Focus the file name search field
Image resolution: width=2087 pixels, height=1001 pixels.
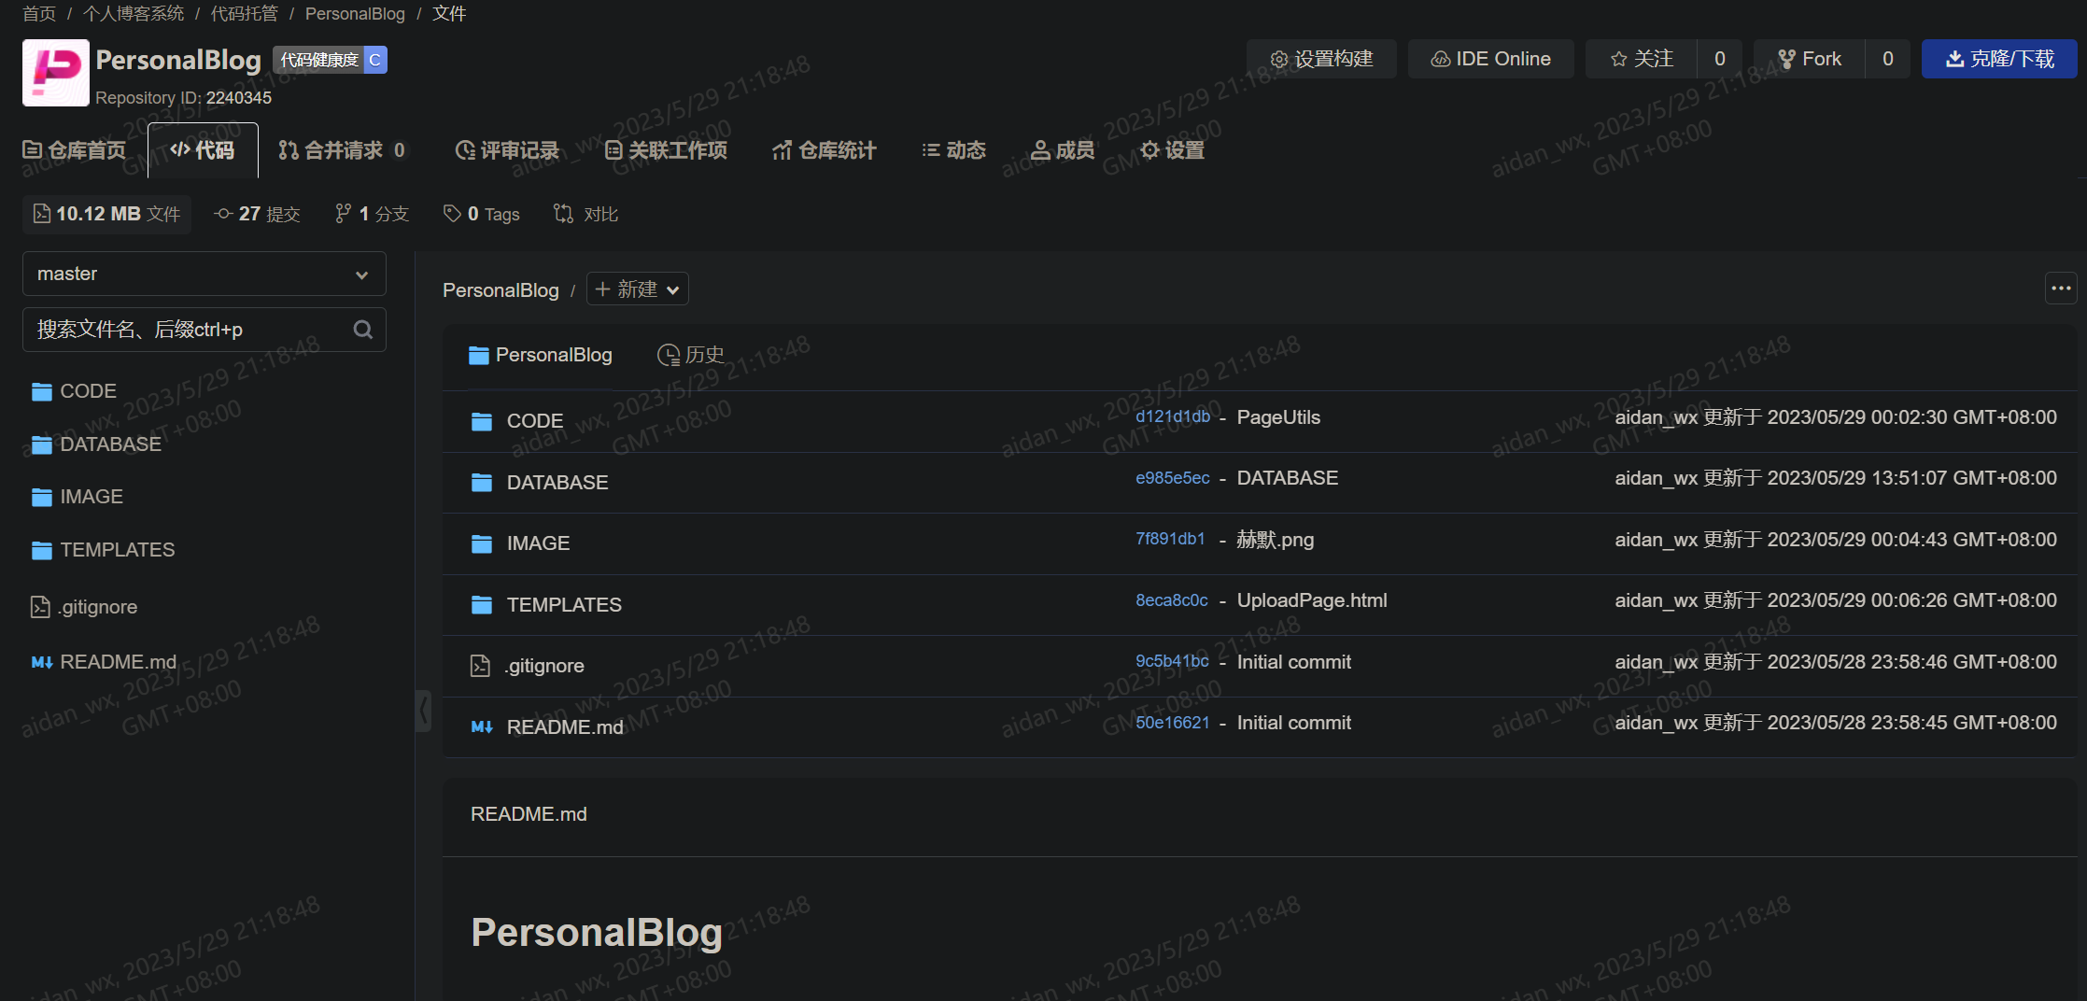[x=204, y=330]
